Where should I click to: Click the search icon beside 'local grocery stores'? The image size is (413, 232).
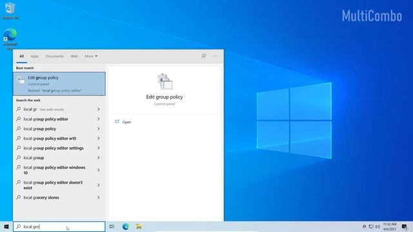19,197
